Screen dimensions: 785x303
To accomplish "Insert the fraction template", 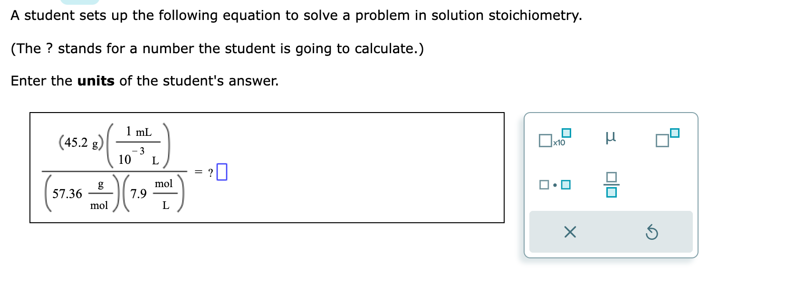I will click(612, 185).
